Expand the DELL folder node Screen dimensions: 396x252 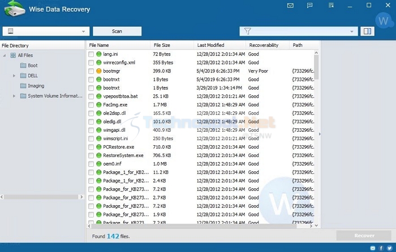[14, 76]
